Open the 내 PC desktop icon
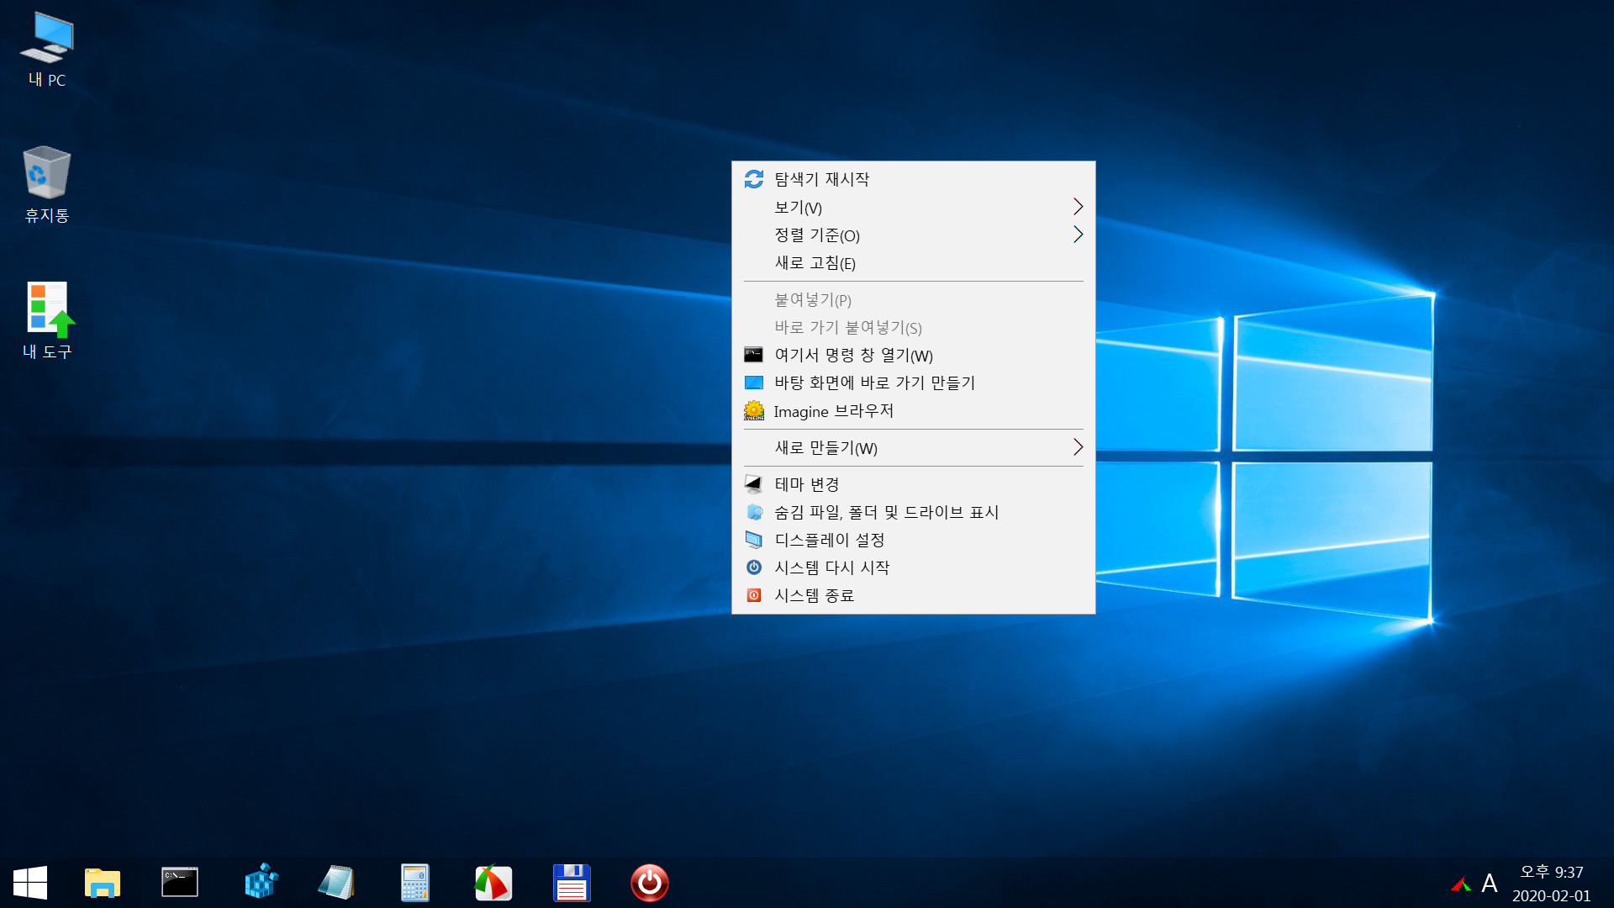This screenshot has height=908, width=1614. point(47,49)
